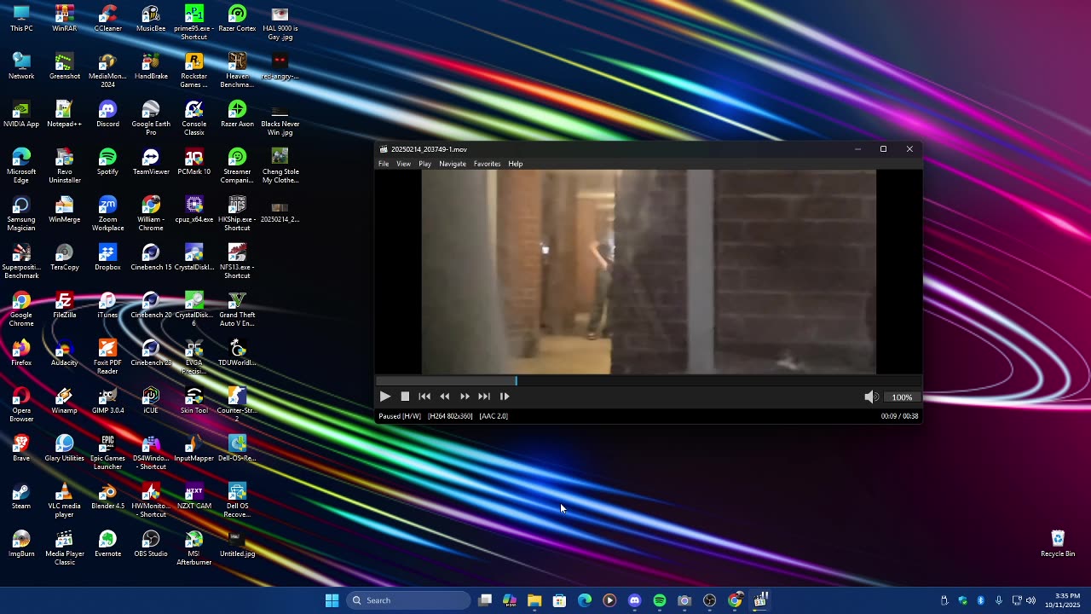Screen dimensions: 1091x614
Task: Skip to previous file button
Action: point(424,397)
